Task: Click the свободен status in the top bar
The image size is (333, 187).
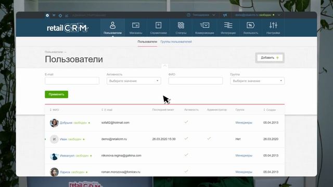Action: click(265, 15)
